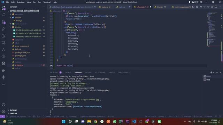Open the File menu

coord(8,2)
